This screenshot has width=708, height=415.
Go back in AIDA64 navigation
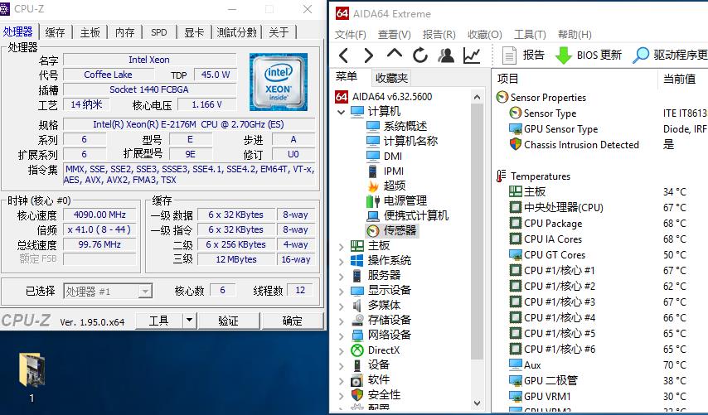(x=343, y=55)
